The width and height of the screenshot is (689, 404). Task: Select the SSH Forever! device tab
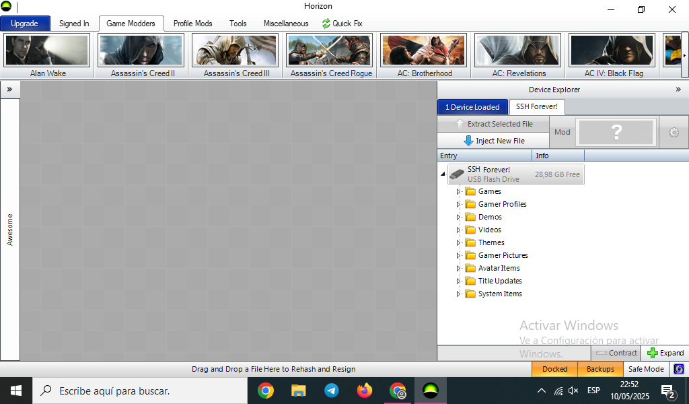tap(537, 106)
